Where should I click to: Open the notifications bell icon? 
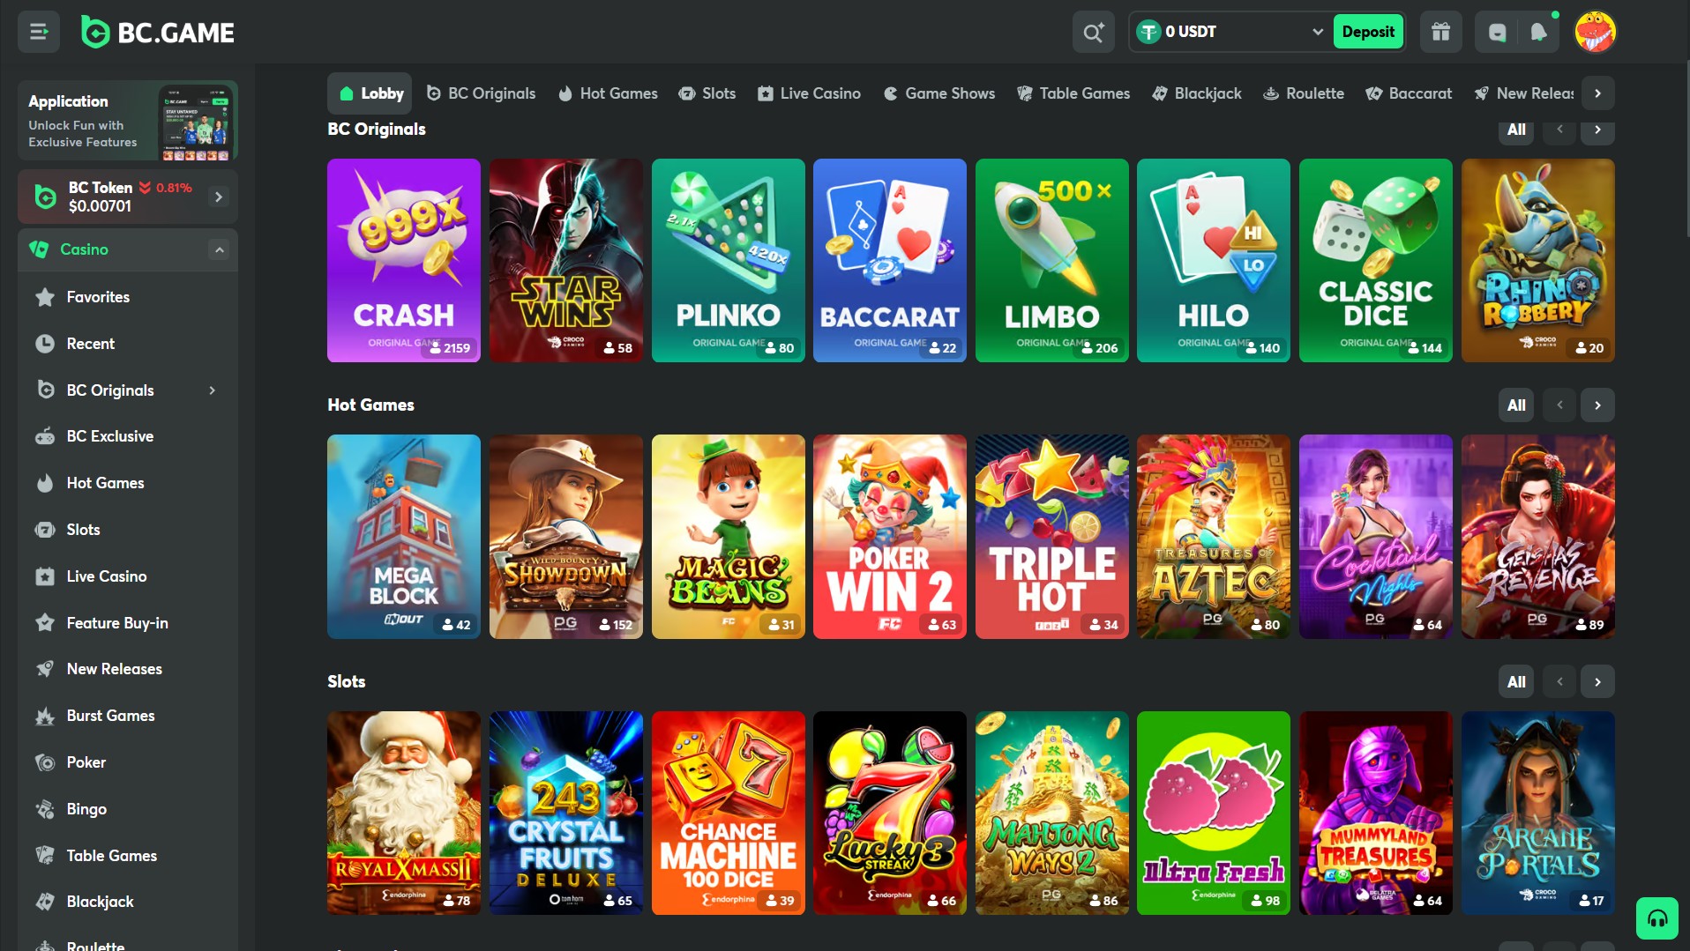click(x=1538, y=33)
